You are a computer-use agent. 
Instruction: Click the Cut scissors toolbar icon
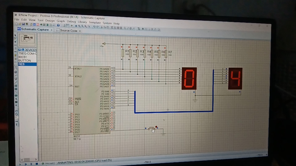pyautogui.click(x=101, y=27)
